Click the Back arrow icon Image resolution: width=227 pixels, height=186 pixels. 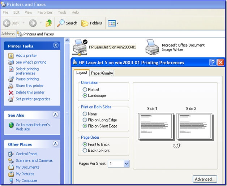pos(7,23)
